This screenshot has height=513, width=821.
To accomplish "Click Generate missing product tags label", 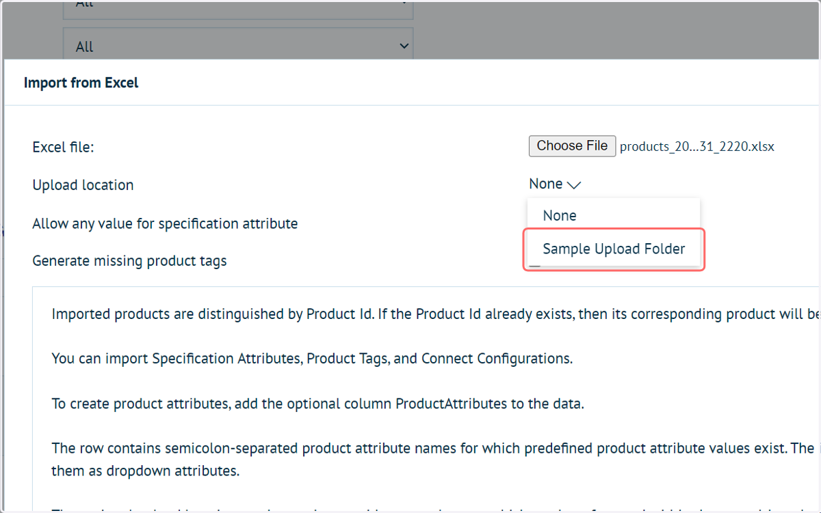I will point(129,261).
